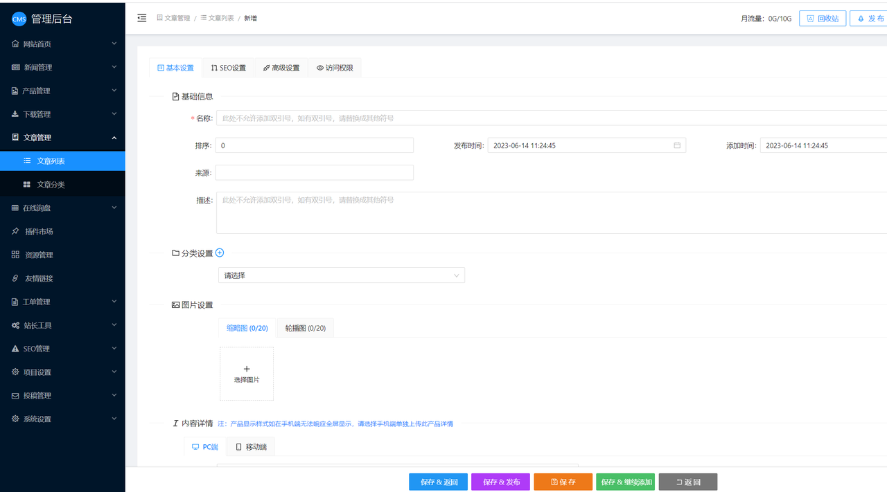Click inside the 名称 input field
Viewport: 887px width, 492px height.
click(416, 118)
